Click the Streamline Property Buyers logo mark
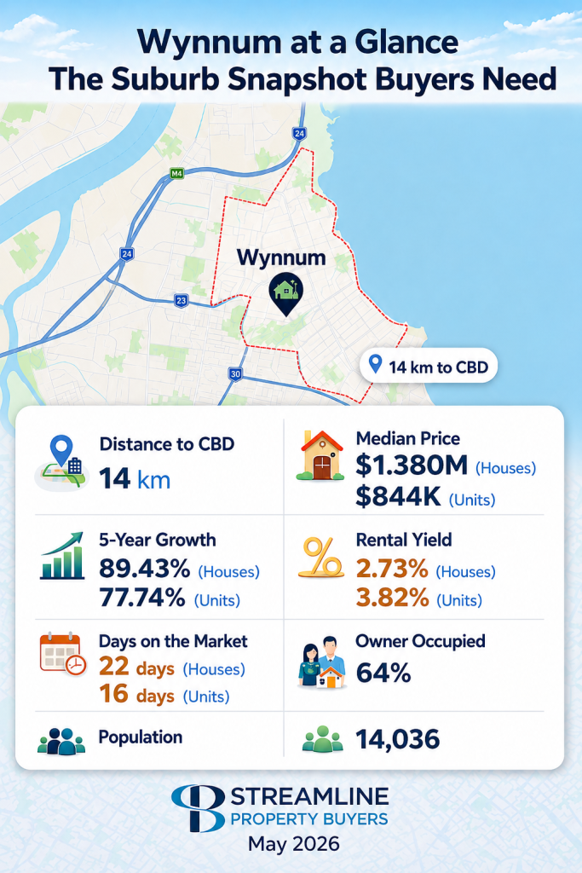 point(198,808)
